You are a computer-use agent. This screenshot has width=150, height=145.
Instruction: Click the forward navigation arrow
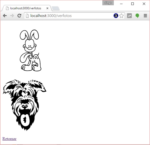click(x=12, y=16)
